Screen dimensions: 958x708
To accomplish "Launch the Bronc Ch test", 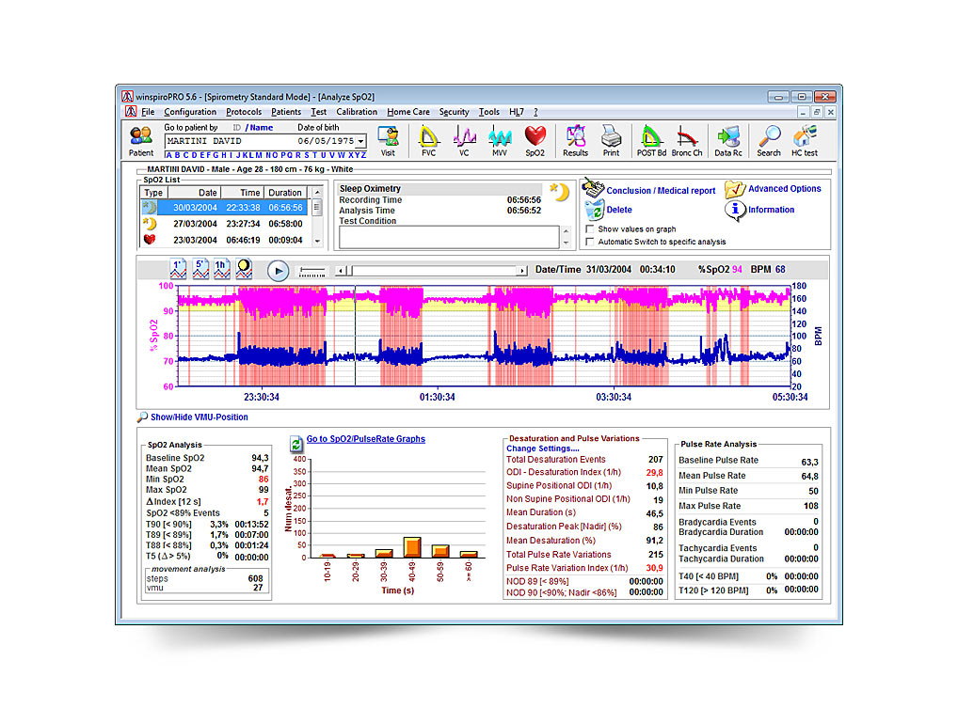I will tap(687, 140).
